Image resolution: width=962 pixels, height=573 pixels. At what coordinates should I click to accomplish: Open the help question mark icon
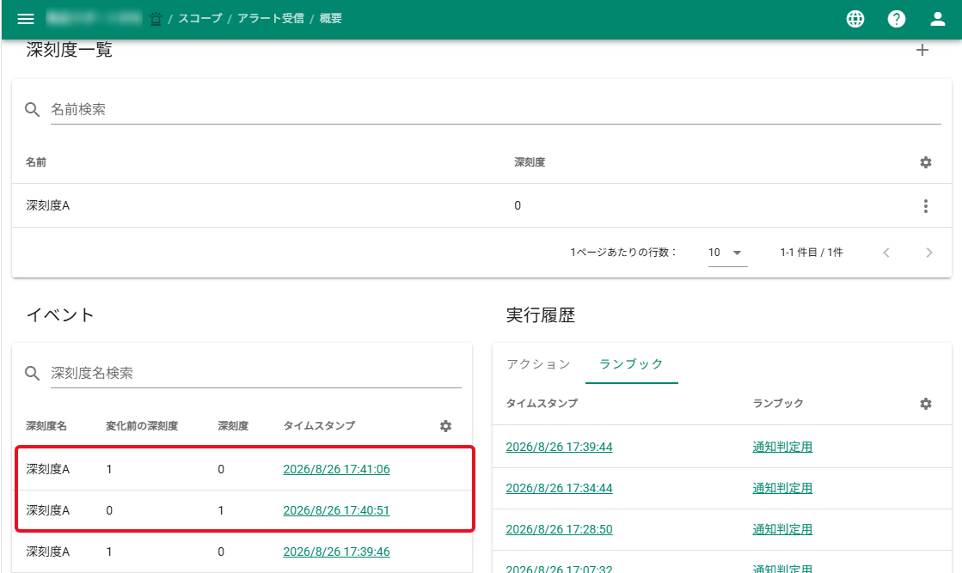pos(897,19)
